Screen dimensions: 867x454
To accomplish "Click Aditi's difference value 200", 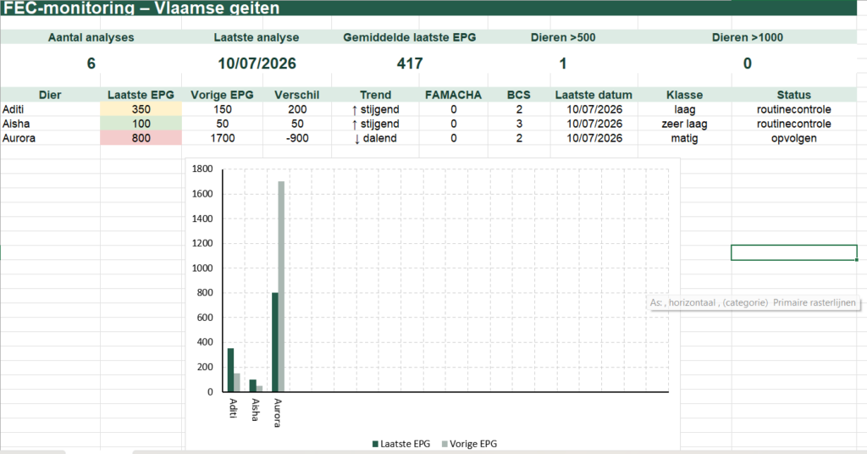I will coord(297,109).
